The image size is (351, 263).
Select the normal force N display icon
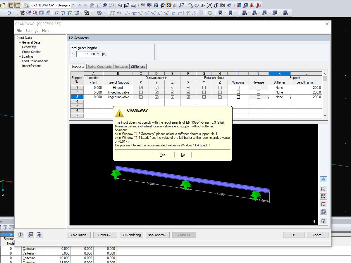pyautogui.click(x=134, y=13)
